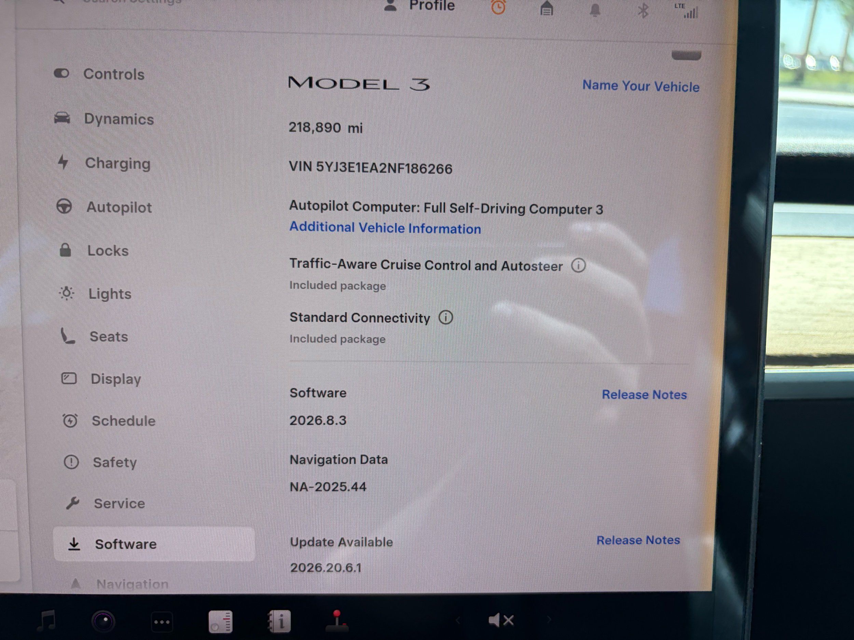Open the three-dots app launcher
Image resolution: width=854 pixels, height=640 pixels.
[162, 622]
